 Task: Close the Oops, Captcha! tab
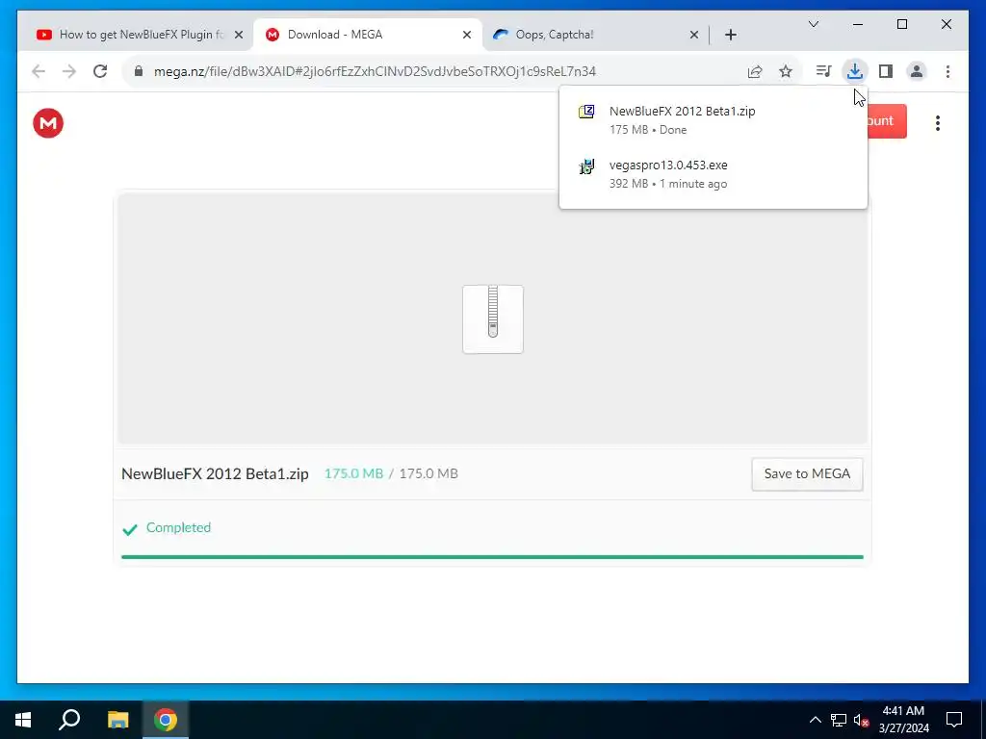click(693, 35)
